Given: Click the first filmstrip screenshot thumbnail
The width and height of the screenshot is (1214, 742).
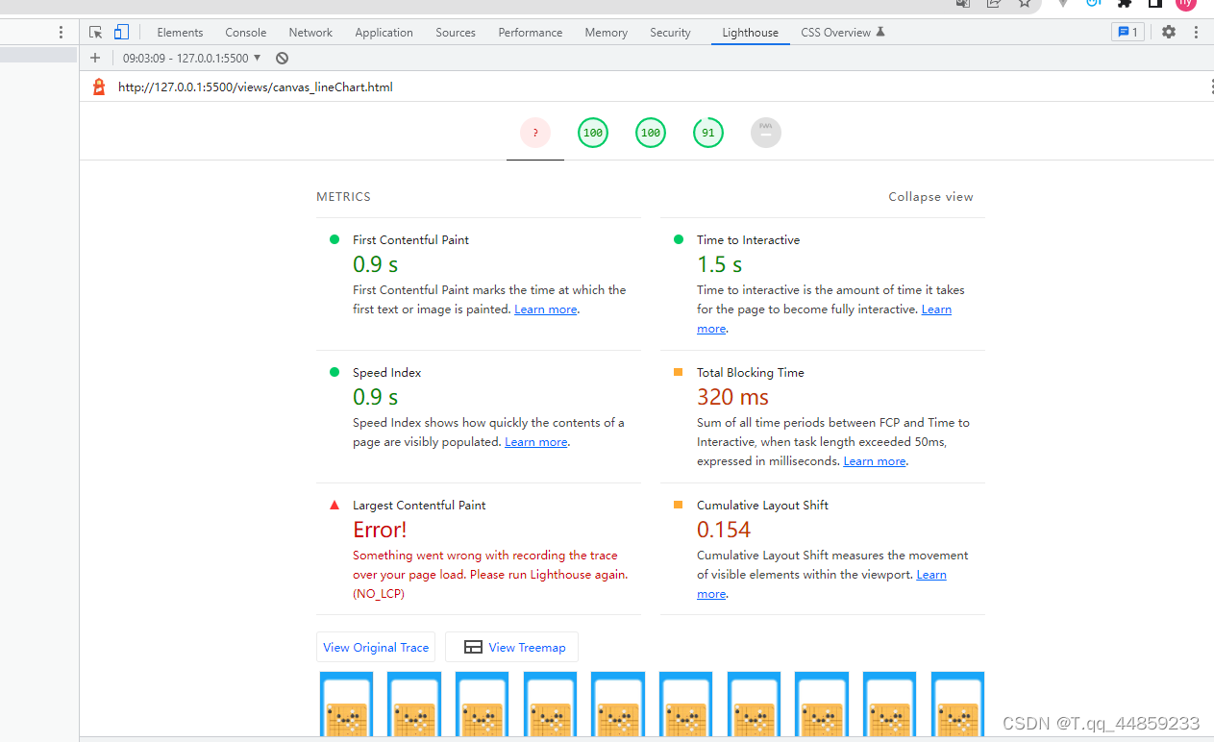Looking at the screenshot, I should coord(346,705).
